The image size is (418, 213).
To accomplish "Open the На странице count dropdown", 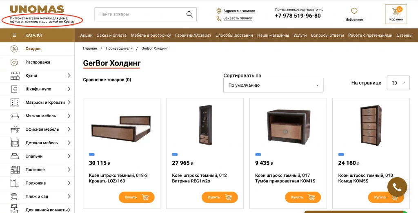I will (398, 83).
